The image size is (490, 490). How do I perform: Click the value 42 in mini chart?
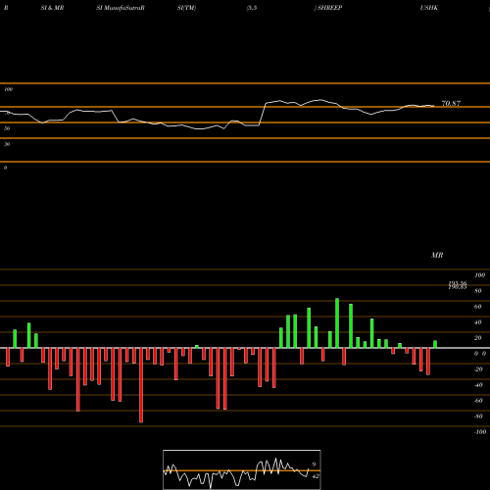(316, 476)
